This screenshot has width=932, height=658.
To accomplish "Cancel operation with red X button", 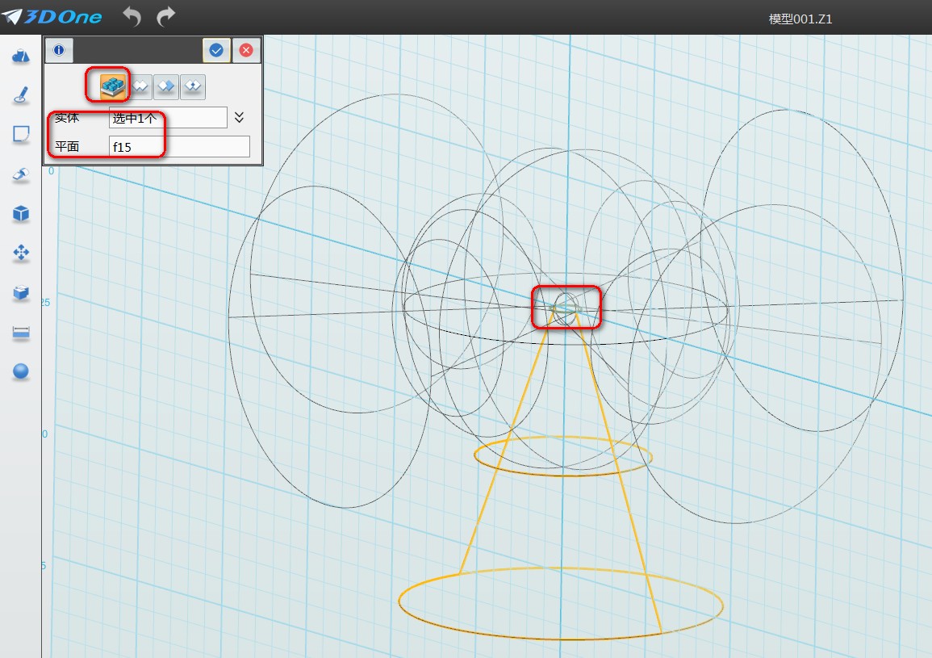I will tap(246, 50).
